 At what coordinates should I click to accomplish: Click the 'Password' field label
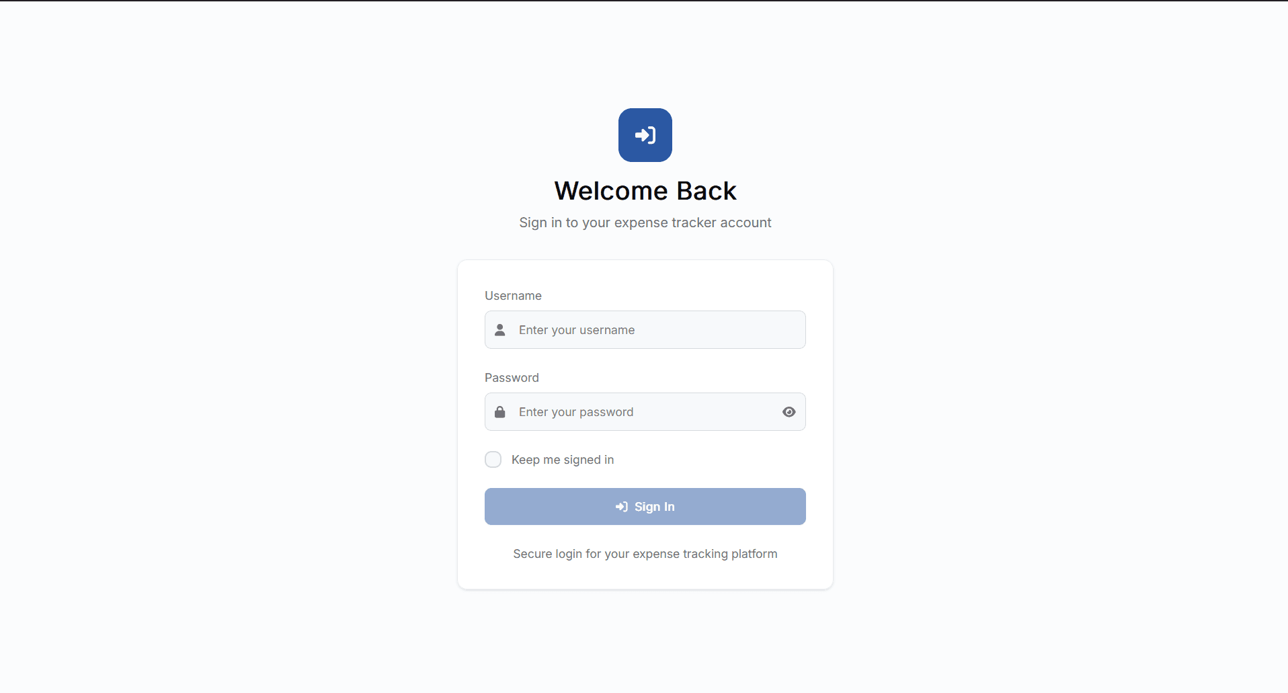coord(512,378)
